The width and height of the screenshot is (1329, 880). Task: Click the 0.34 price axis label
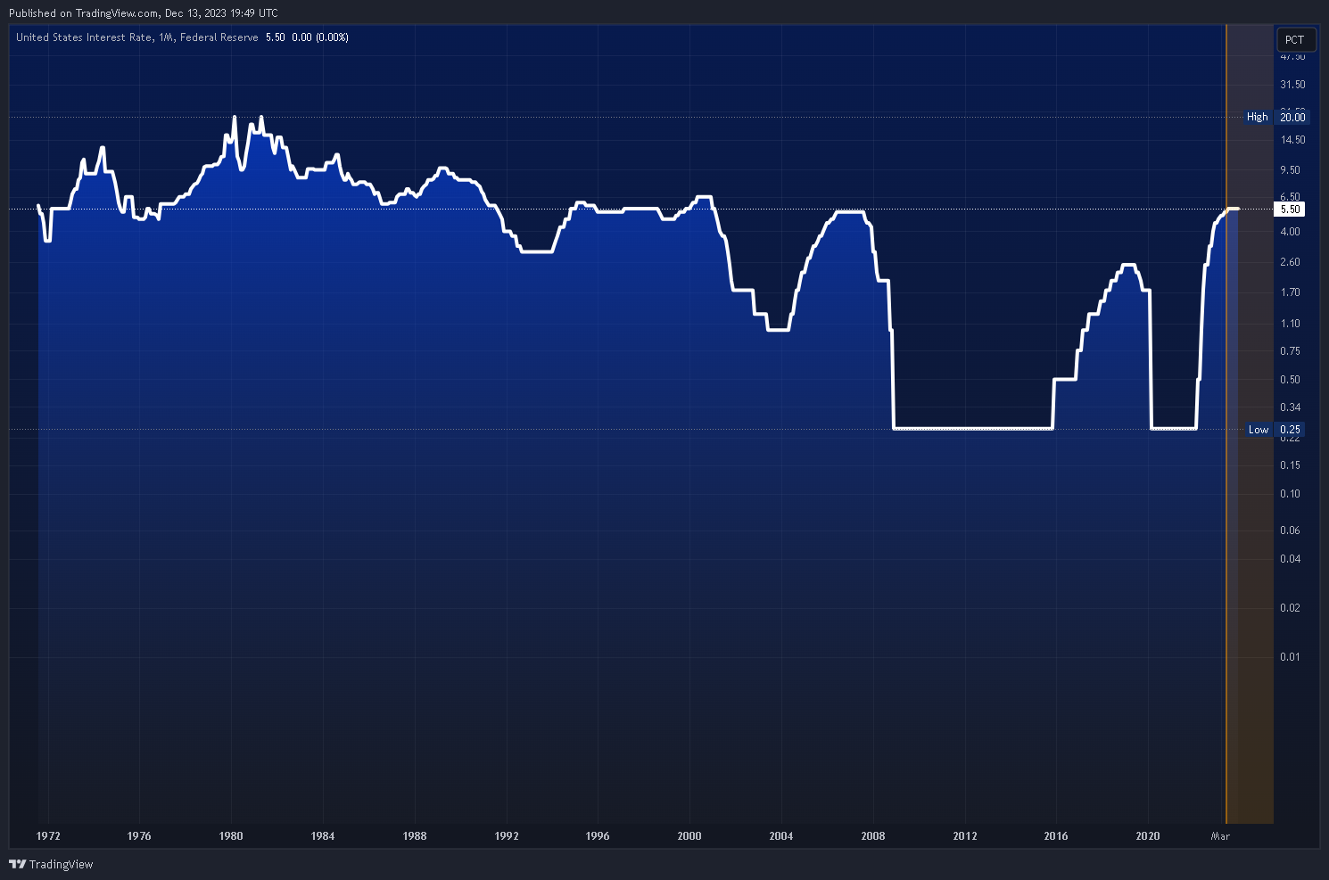(x=1290, y=407)
